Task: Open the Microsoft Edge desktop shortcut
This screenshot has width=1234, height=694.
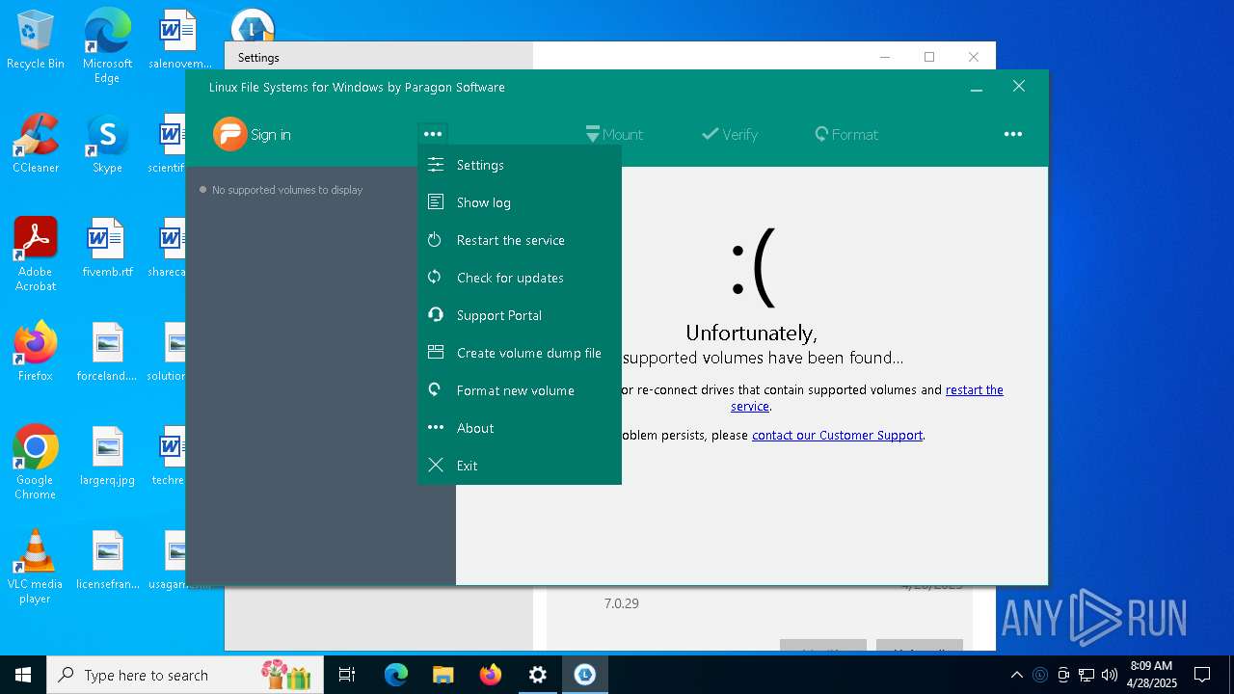Action: tap(107, 45)
